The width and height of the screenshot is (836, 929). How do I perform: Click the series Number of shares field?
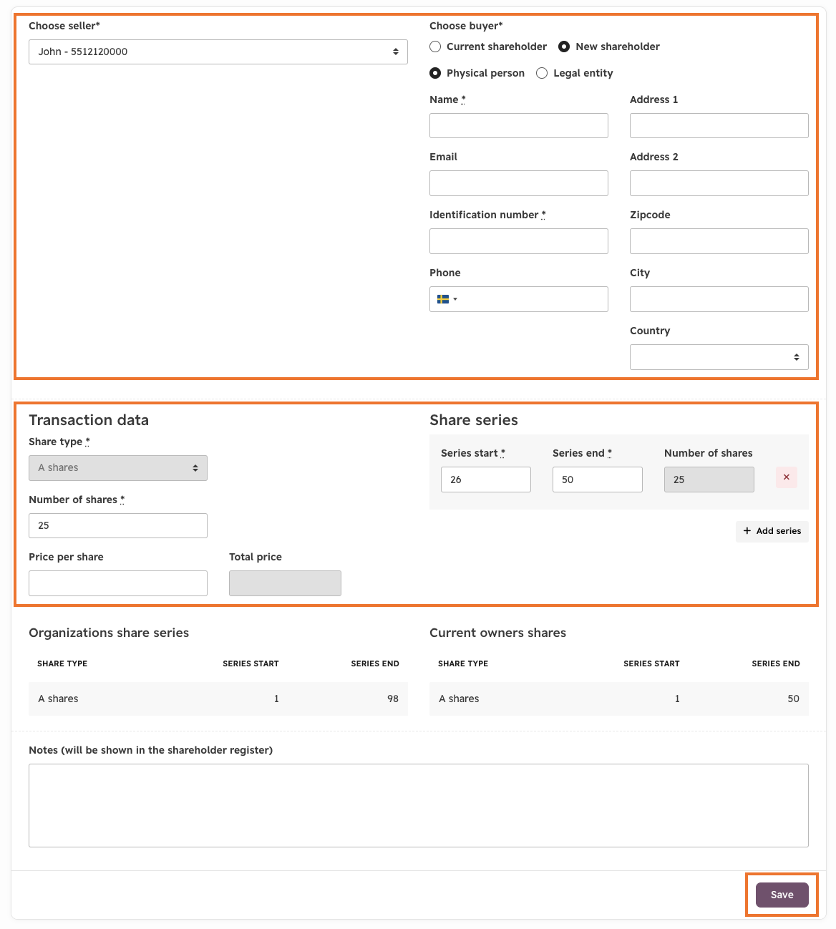[x=709, y=480]
